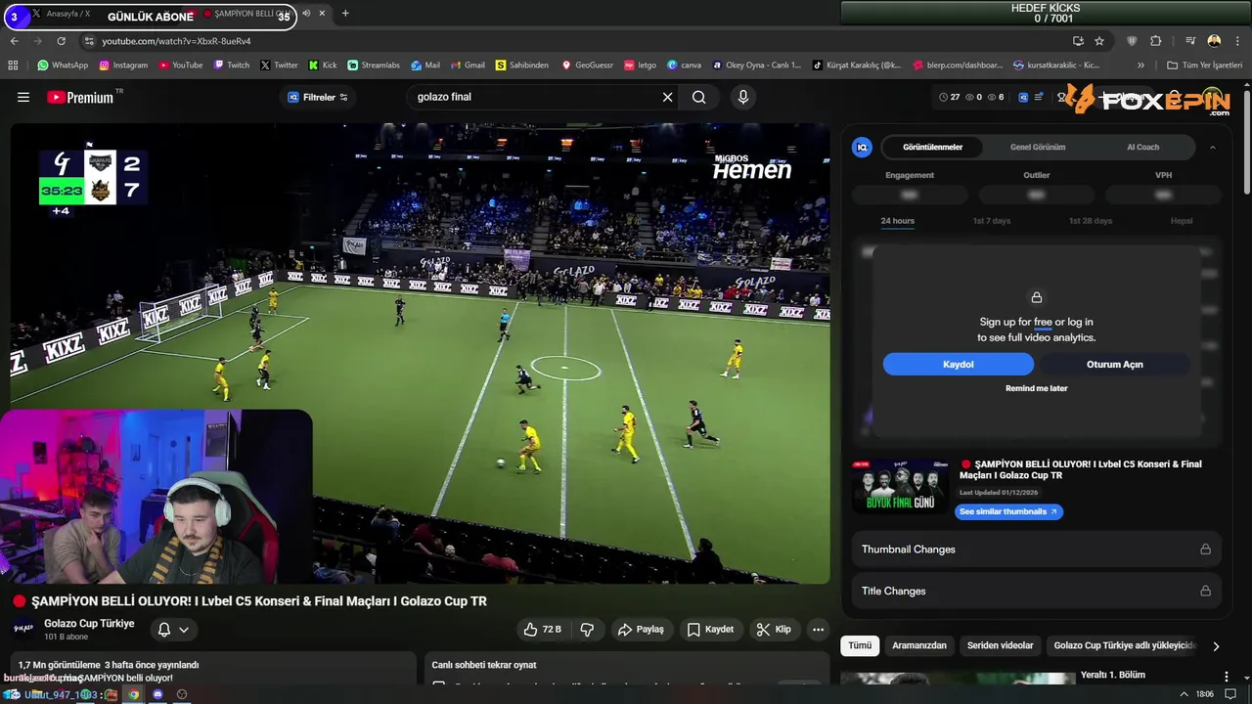Start voice search with the microphone
The image size is (1252, 704).
tap(743, 97)
